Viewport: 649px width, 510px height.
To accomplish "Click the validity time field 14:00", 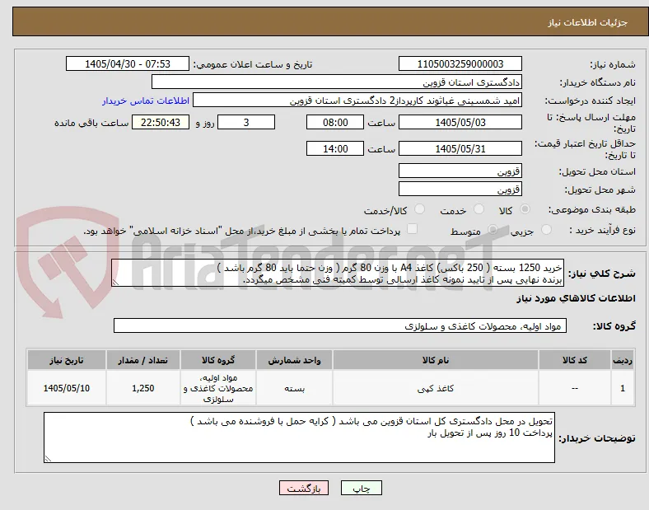I will click(335, 148).
